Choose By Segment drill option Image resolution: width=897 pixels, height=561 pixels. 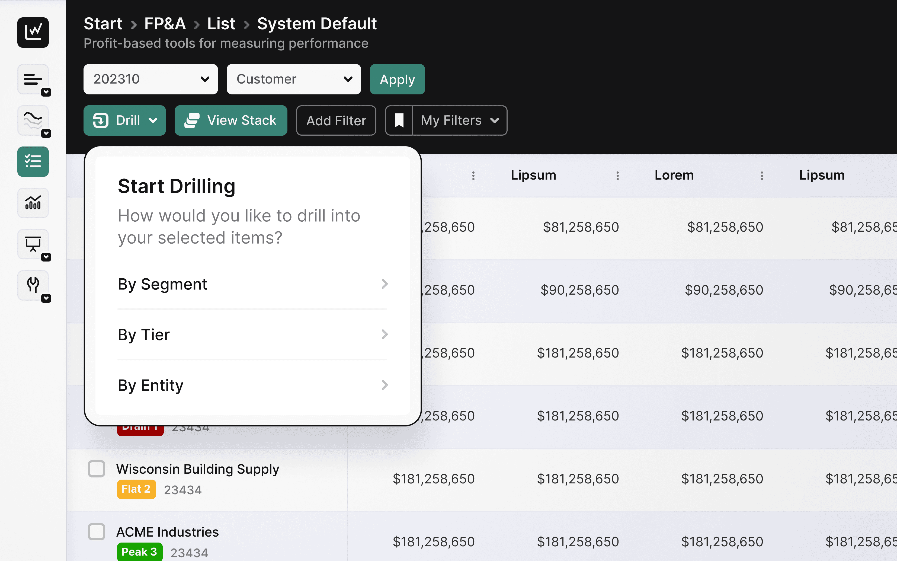click(x=252, y=284)
